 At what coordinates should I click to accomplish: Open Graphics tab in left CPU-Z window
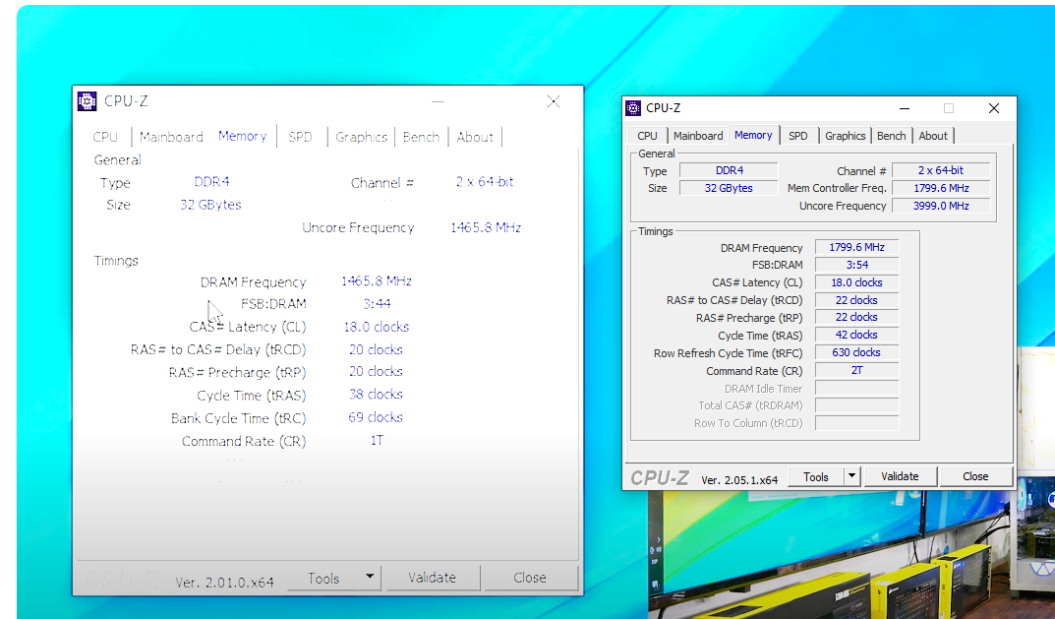click(361, 137)
